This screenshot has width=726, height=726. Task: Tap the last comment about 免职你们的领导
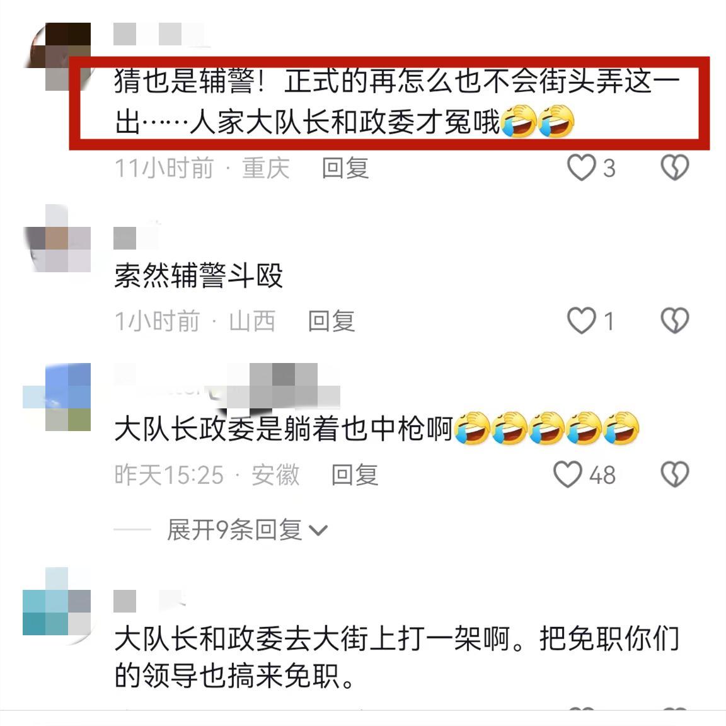397,657
